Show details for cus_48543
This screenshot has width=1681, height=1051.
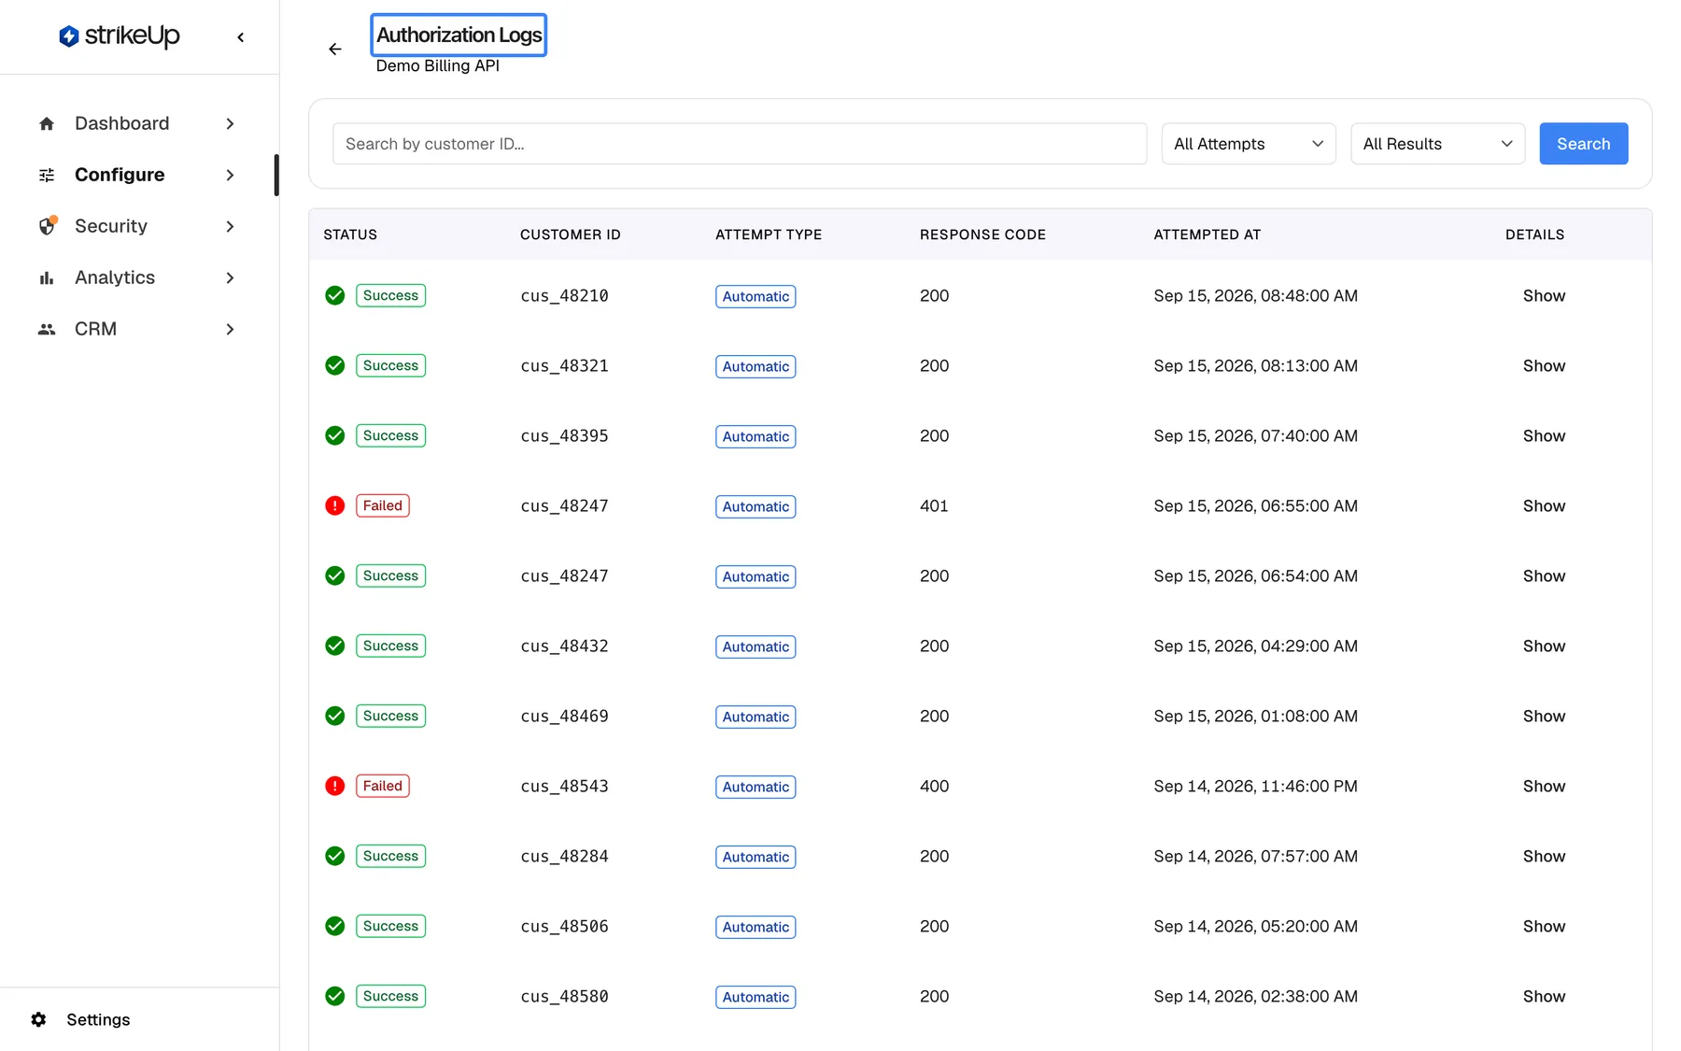1544,786
